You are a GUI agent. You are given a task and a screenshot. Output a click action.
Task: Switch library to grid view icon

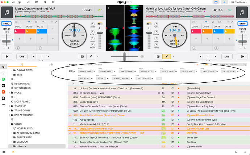coord(211,65)
